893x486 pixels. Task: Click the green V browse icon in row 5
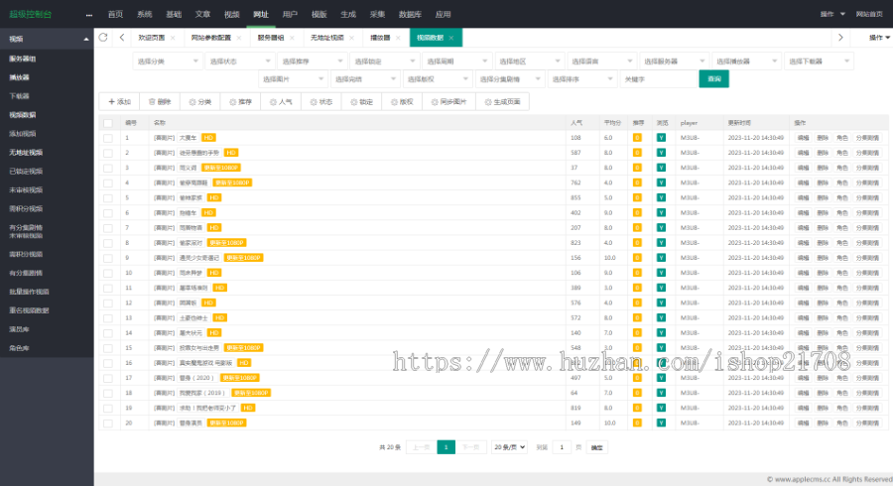[661, 197]
